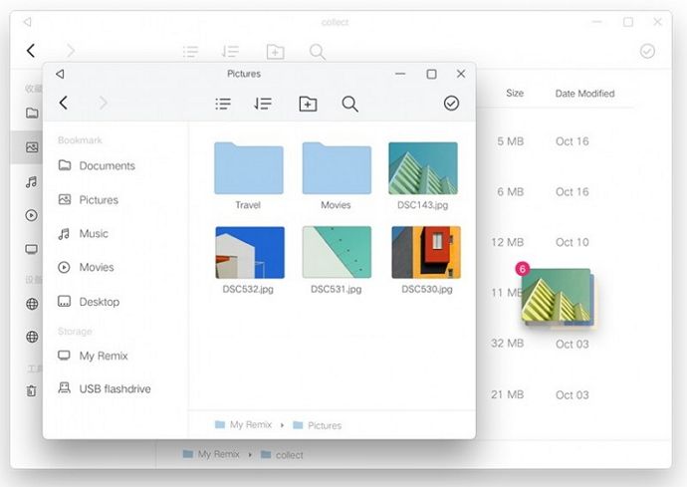
Task: Click the 21 MB size cell
Action: tap(508, 395)
